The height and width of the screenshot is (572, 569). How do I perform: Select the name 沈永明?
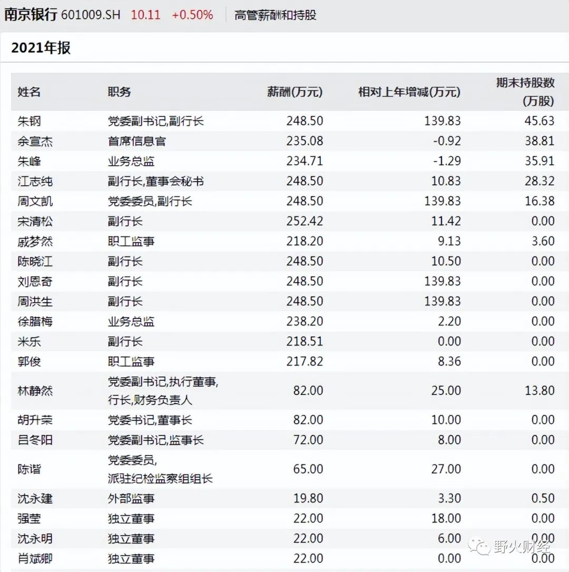pos(35,539)
